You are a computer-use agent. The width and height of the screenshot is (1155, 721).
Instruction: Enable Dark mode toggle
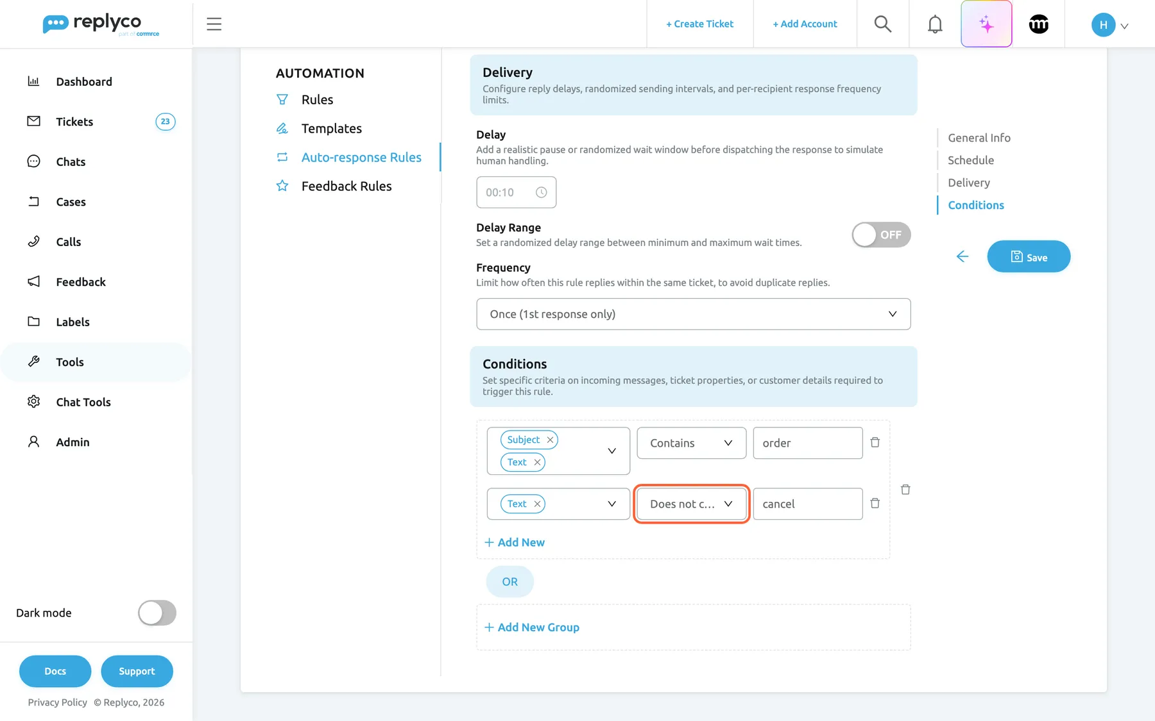click(157, 613)
